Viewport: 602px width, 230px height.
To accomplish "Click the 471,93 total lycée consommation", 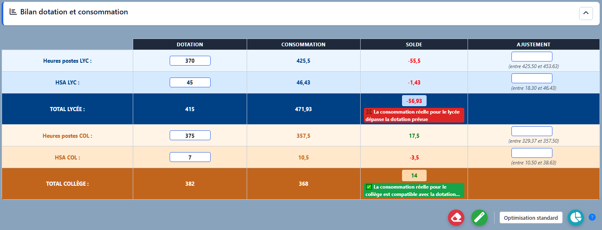I will (304, 109).
